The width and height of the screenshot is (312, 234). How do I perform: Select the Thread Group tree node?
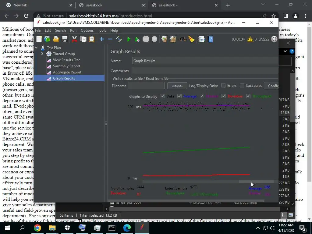[x=64, y=54]
